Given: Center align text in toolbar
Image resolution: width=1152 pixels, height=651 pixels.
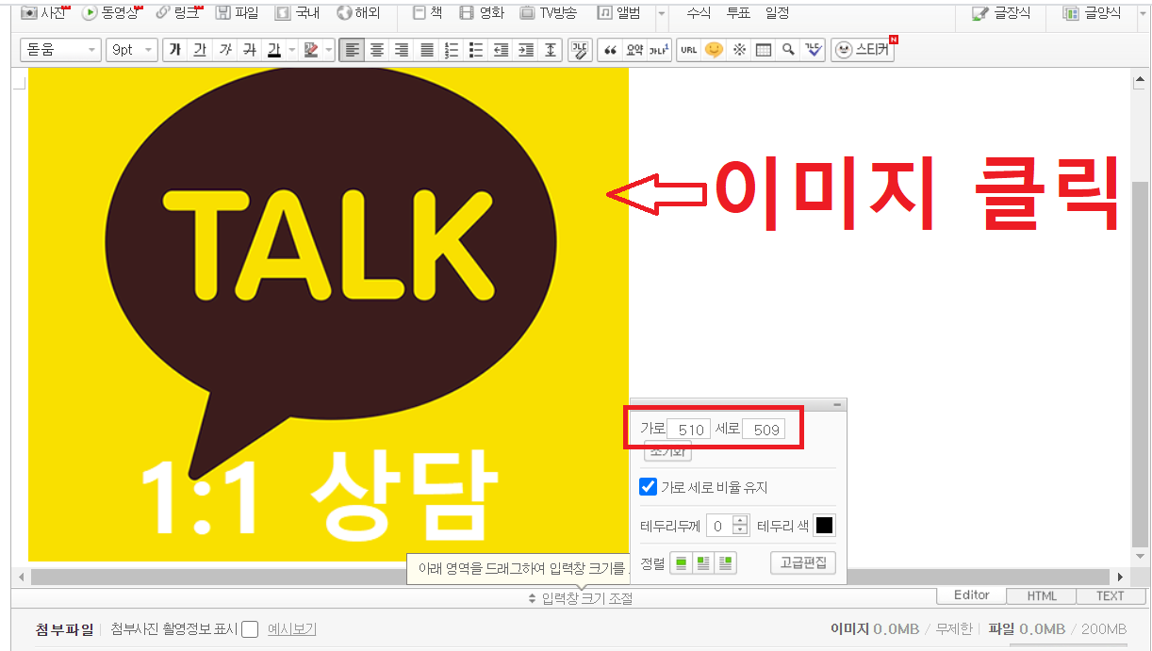Looking at the screenshot, I should pos(376,50).
